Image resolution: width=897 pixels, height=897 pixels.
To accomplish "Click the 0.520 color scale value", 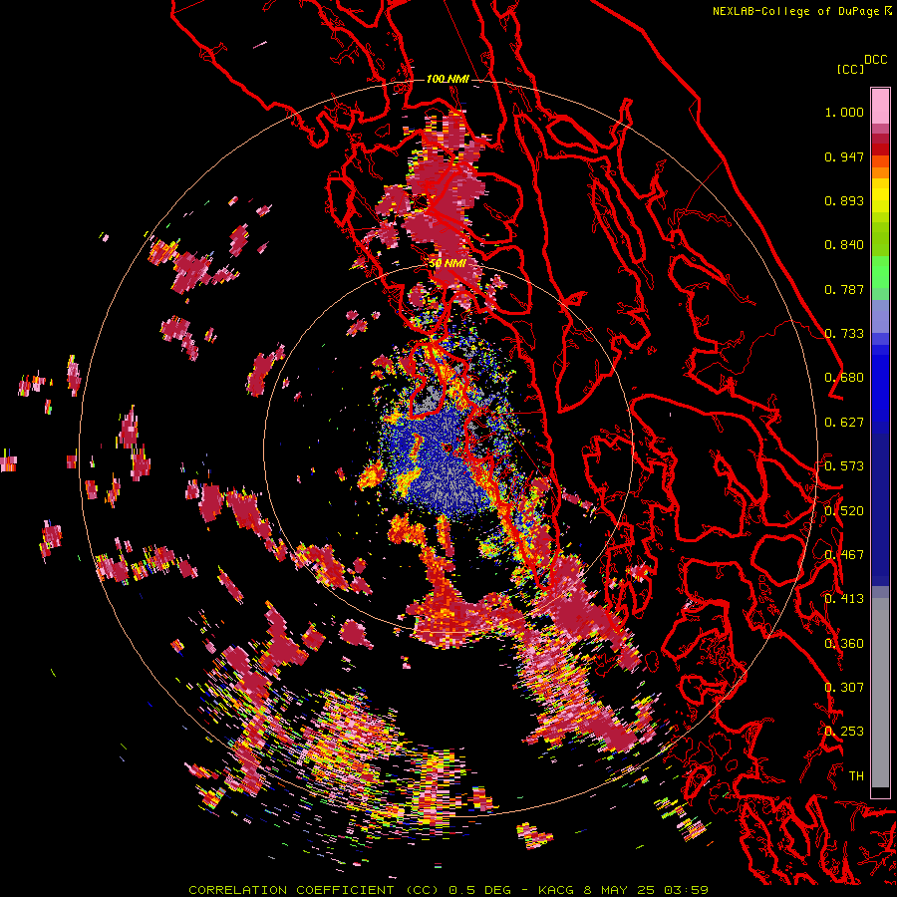I will (x=844, y=511).
